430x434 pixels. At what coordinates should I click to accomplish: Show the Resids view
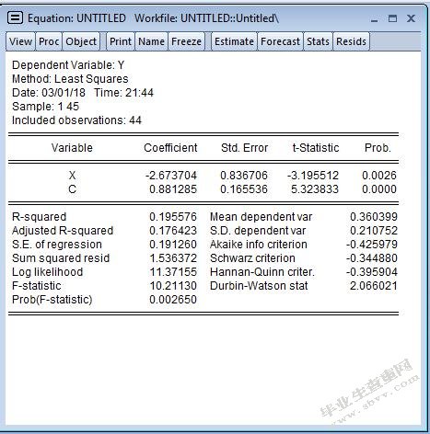[351, 41]
